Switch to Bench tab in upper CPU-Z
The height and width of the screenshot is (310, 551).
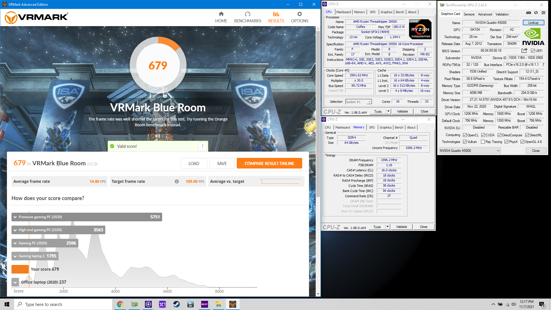click(400, 12)
